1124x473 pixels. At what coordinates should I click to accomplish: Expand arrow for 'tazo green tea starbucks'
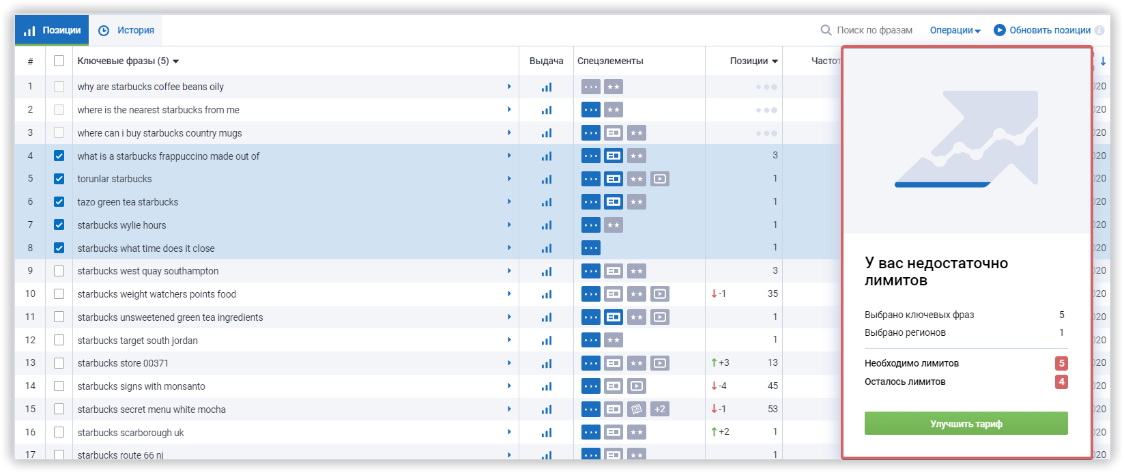pyautogui.click(x=509, y=202)
